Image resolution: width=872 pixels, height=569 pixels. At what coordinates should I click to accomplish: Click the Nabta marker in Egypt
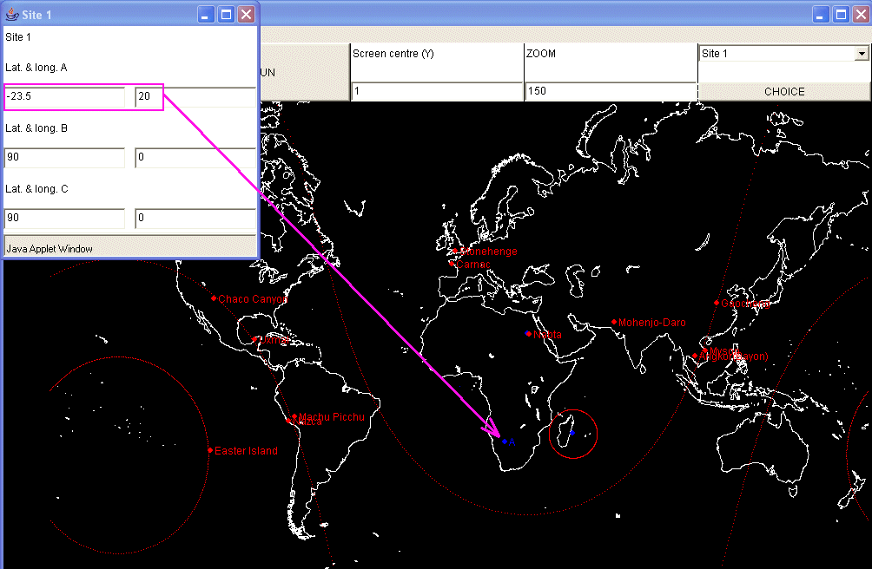tap(528, 334)
